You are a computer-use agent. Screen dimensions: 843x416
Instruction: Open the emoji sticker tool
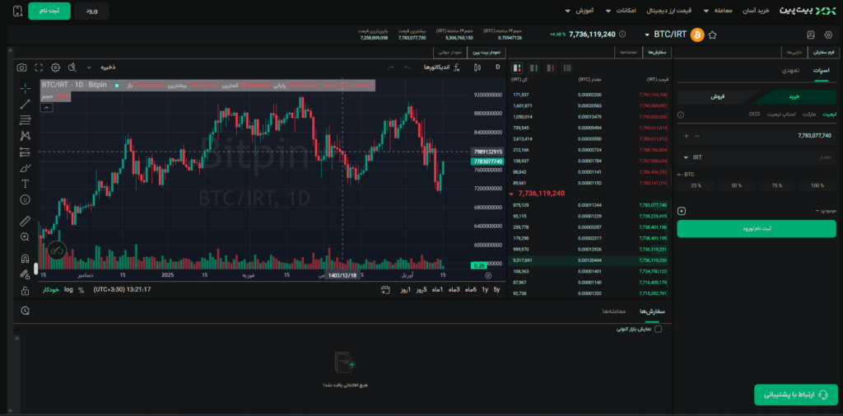25,199
